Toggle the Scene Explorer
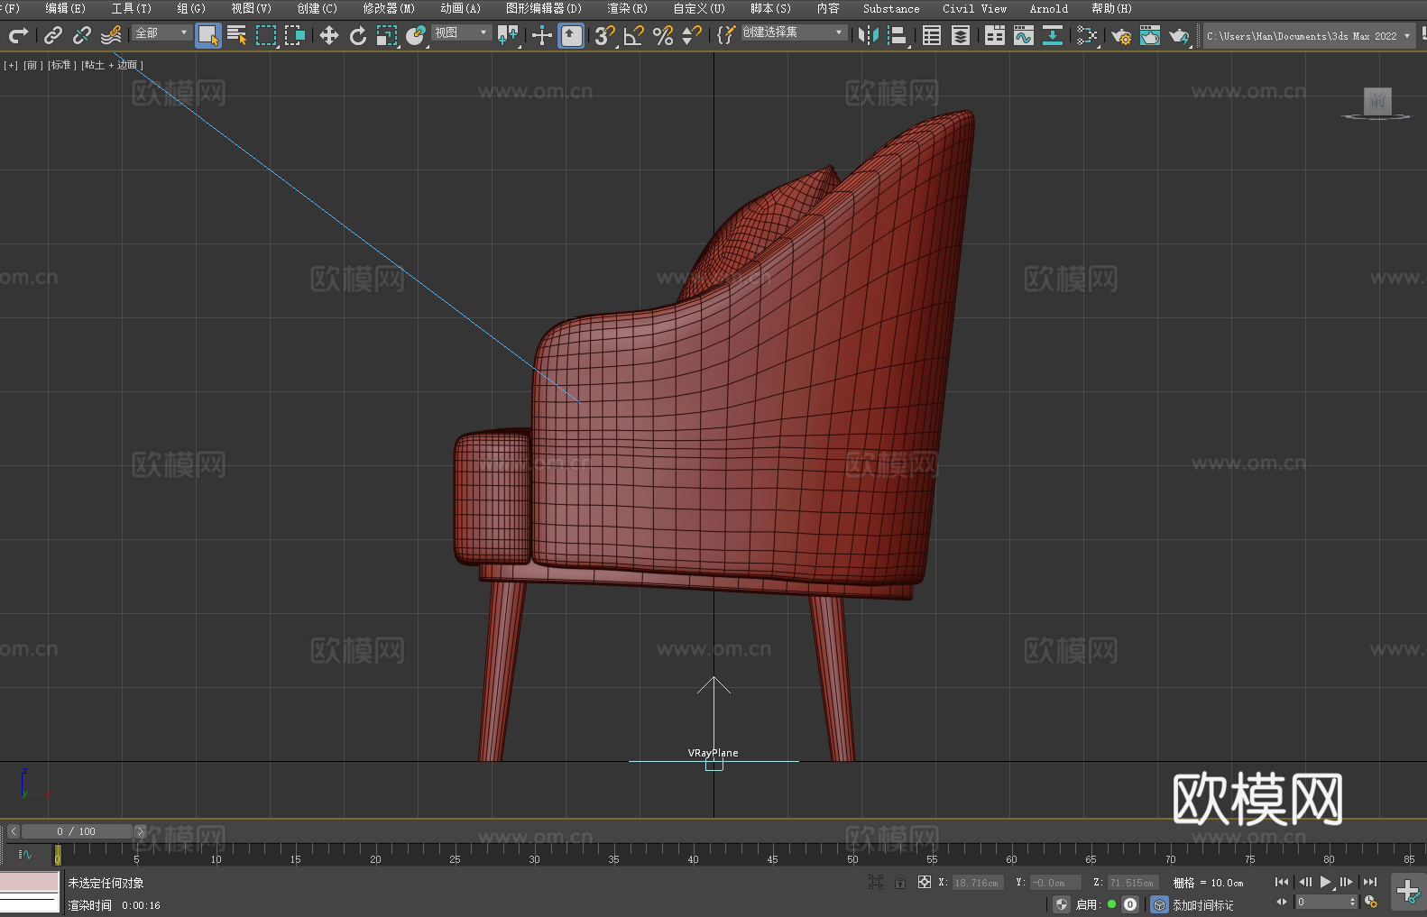1427x917 pixels. click(932, 35)
